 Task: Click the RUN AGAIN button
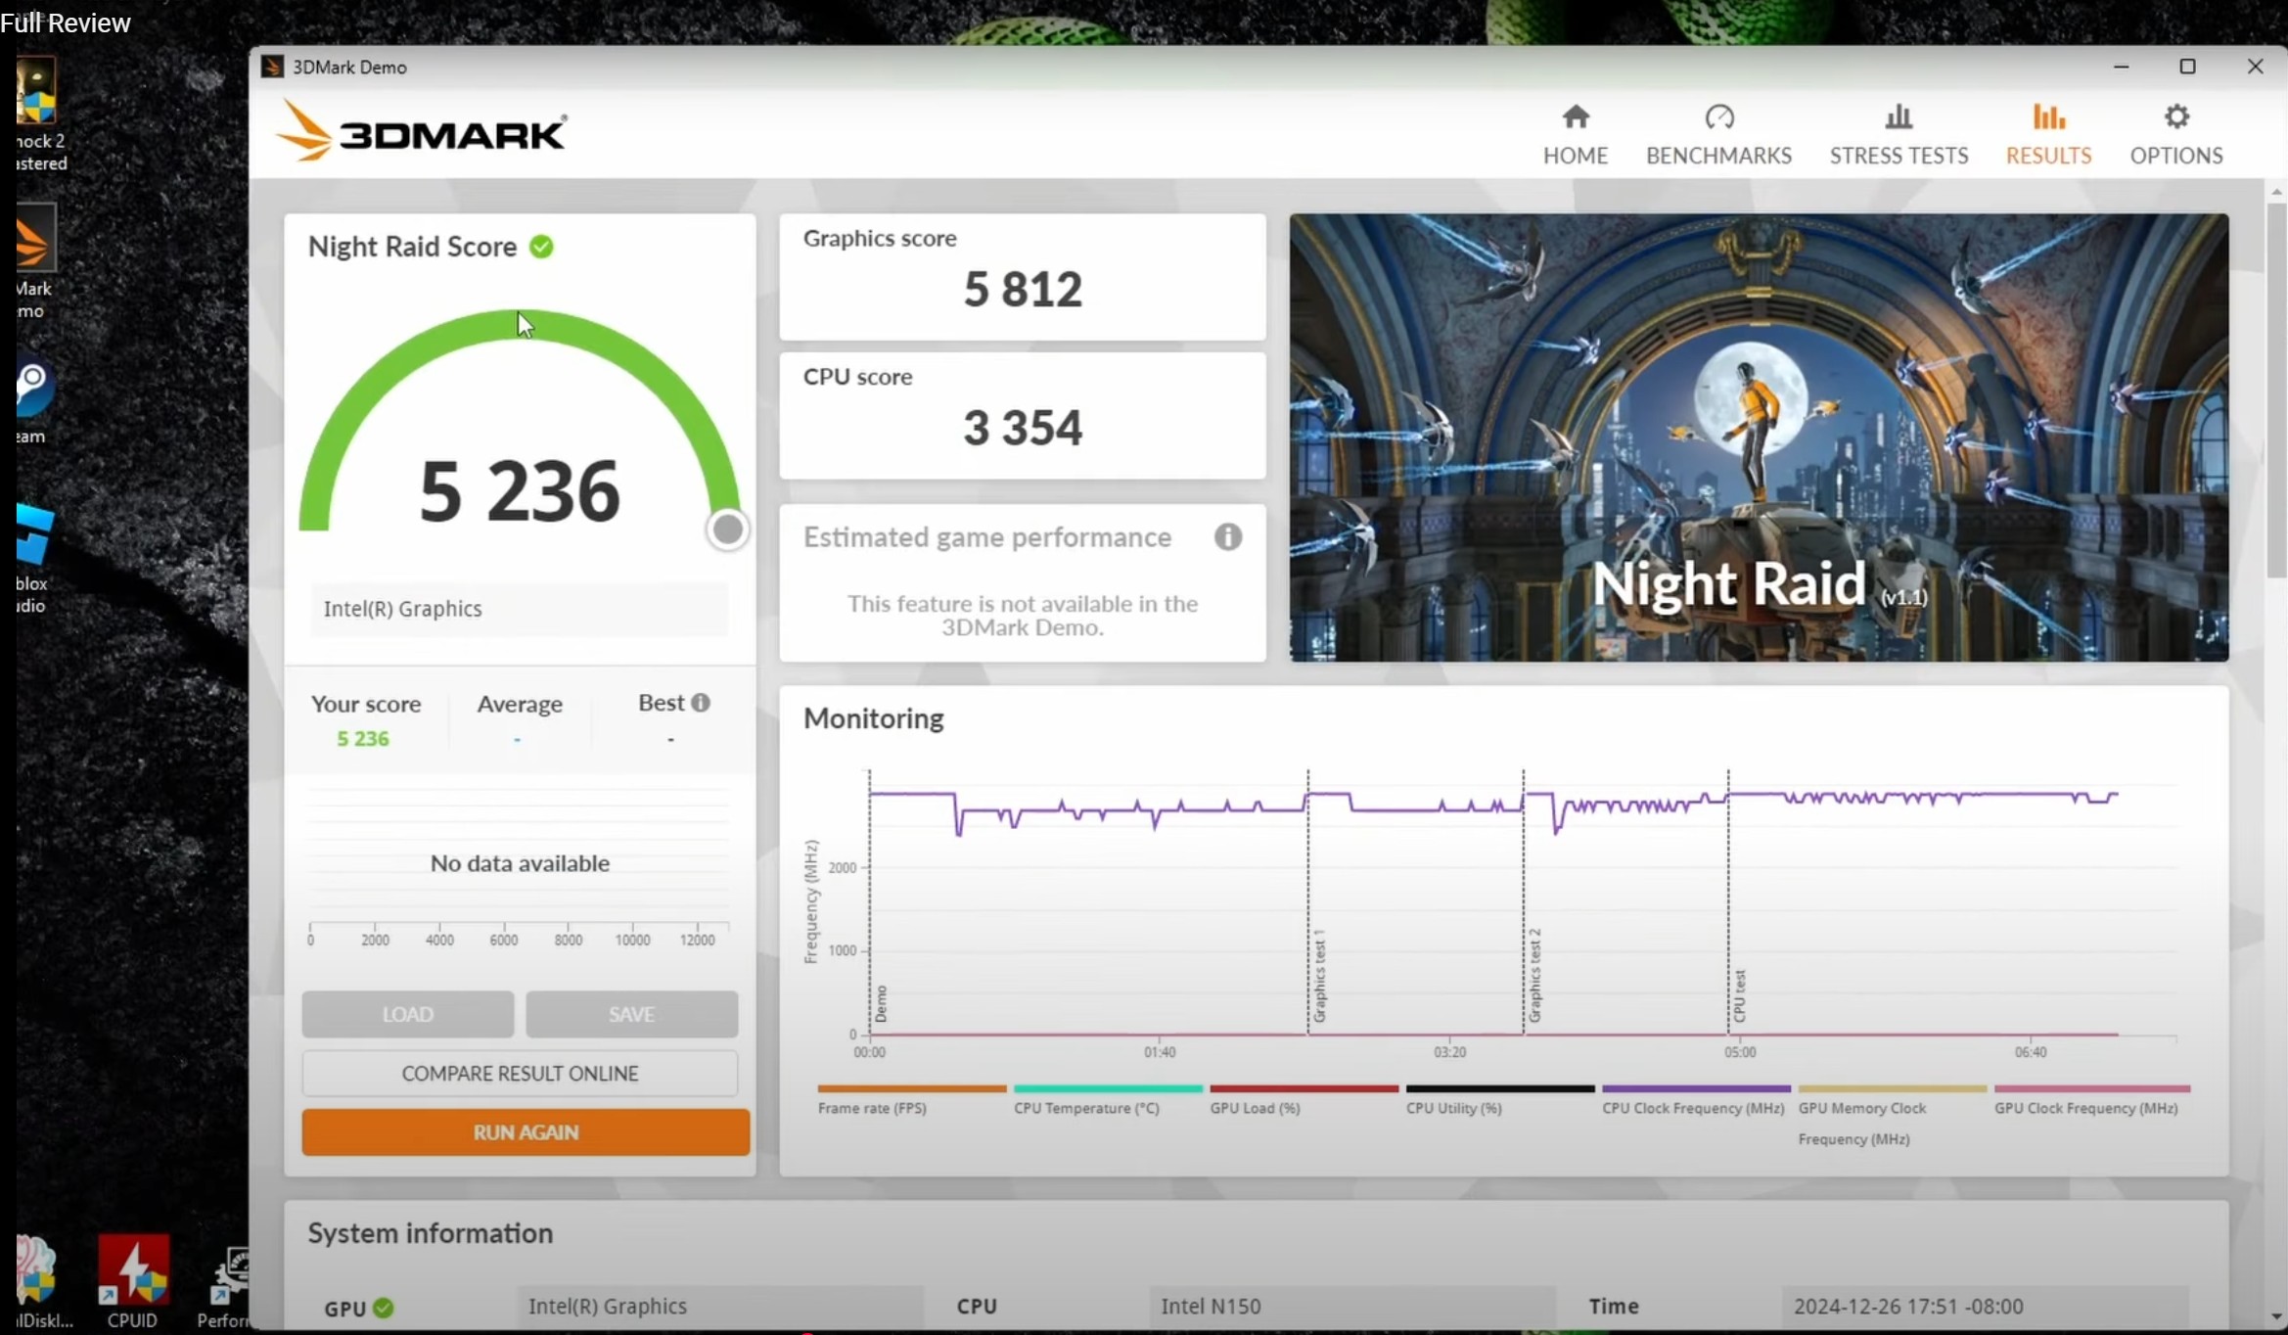[x=526, y=1132]
